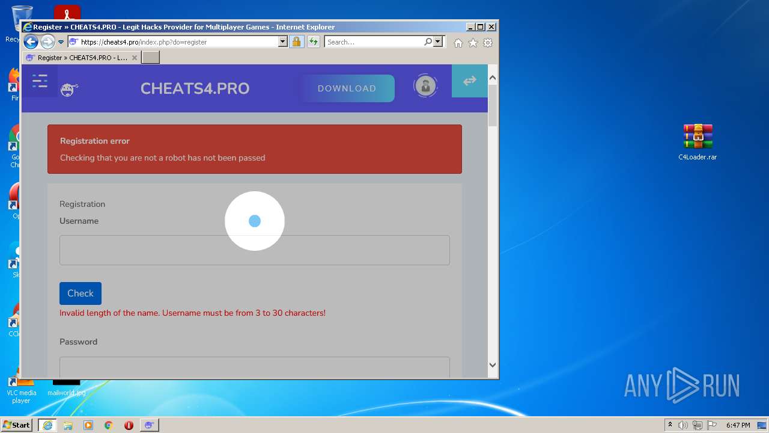Click the Show desktop tray button

(763, 425)
